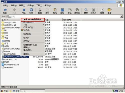Sort by Modified Date (修改日期) column header
This screenshot has height=93, width=125.
point(71,20)
